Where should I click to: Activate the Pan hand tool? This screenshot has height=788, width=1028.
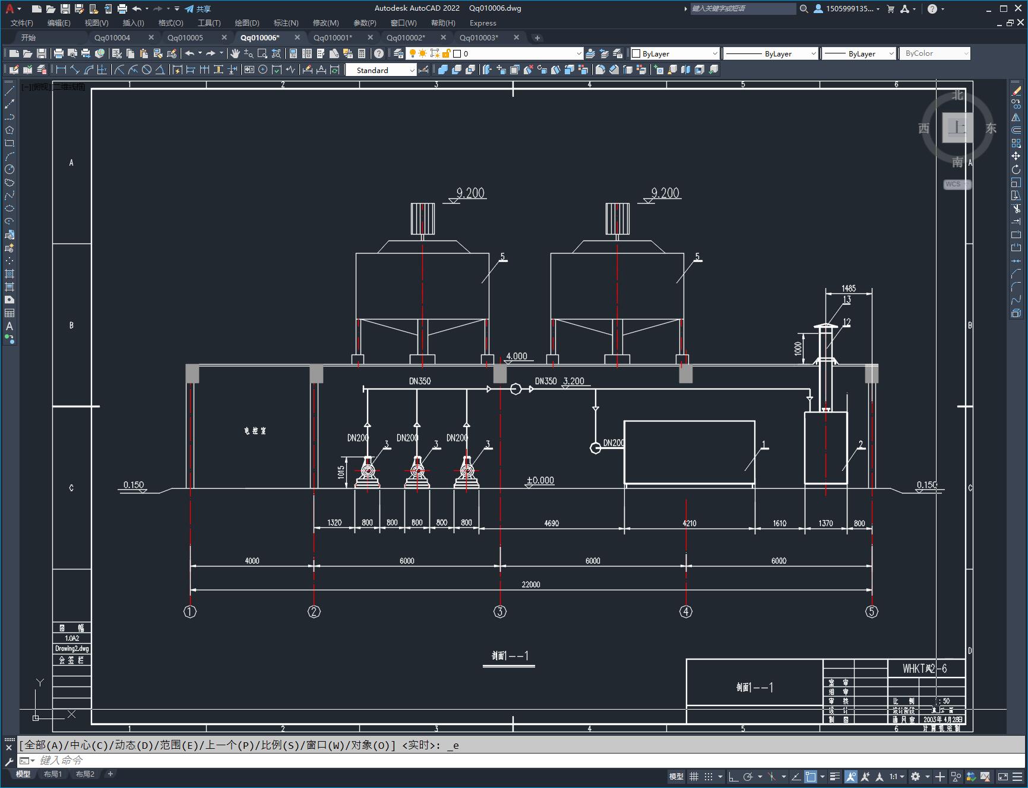pos(235,53)
